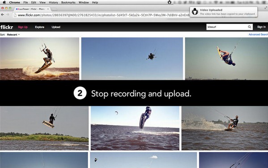268x168 pixels.
Task: Open the Advanced Search link
Action: pos(258,34)
